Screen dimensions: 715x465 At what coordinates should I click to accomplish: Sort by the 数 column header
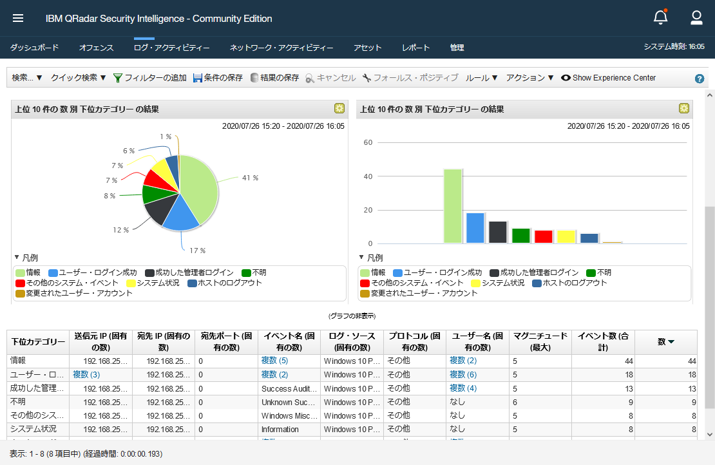(666, 342)
